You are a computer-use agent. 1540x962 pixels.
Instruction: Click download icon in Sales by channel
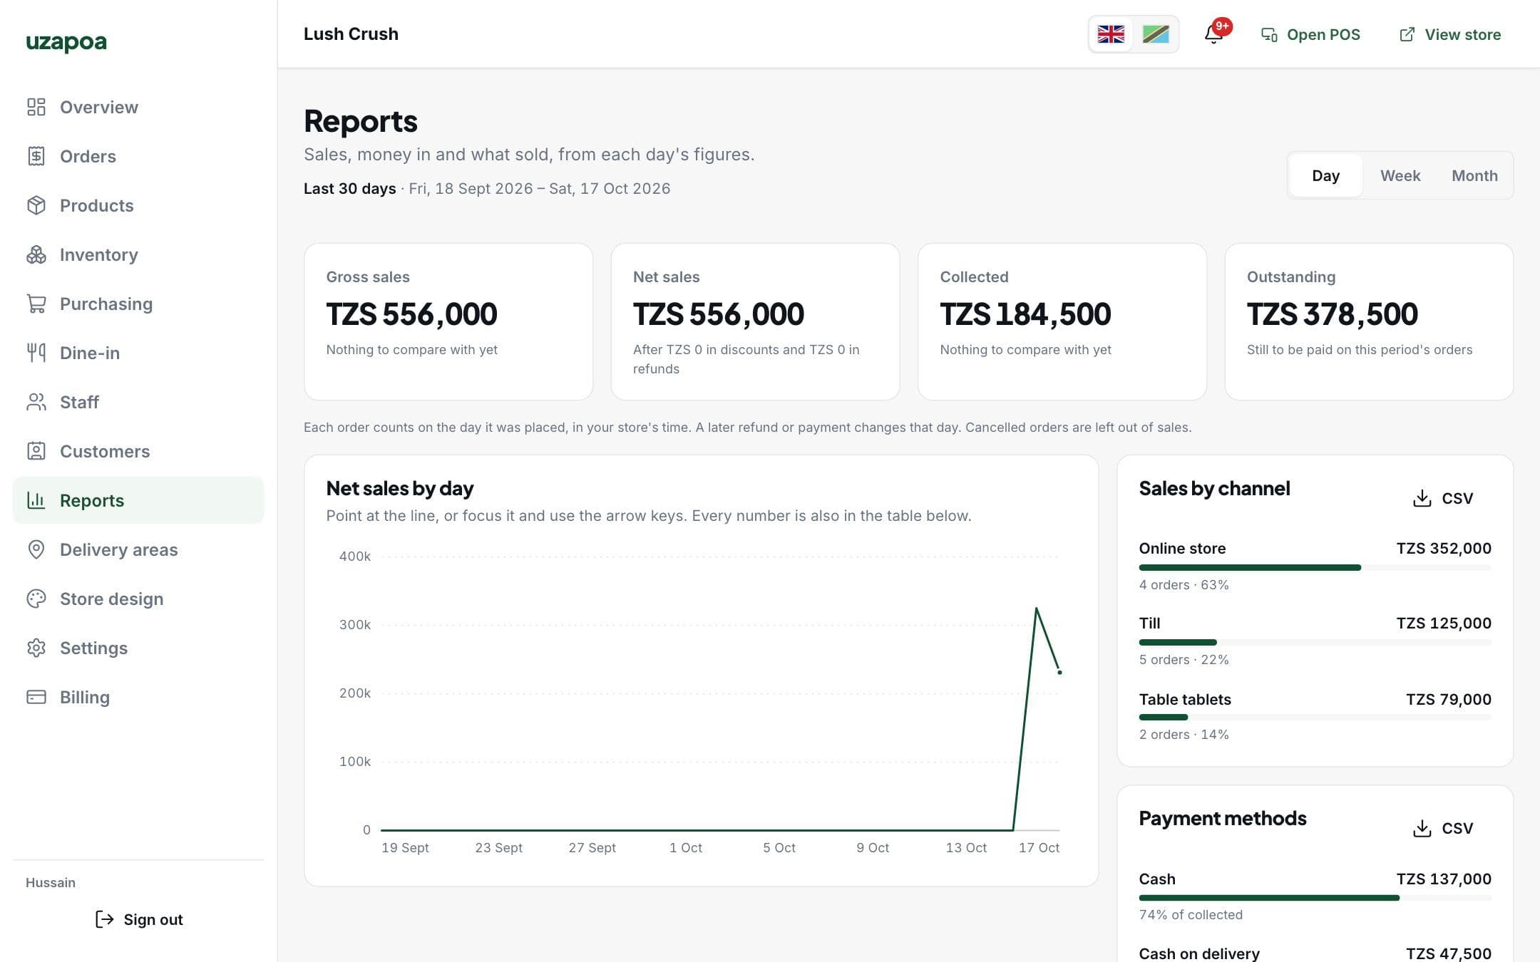pyautogui.click(x=1422, y=498)
